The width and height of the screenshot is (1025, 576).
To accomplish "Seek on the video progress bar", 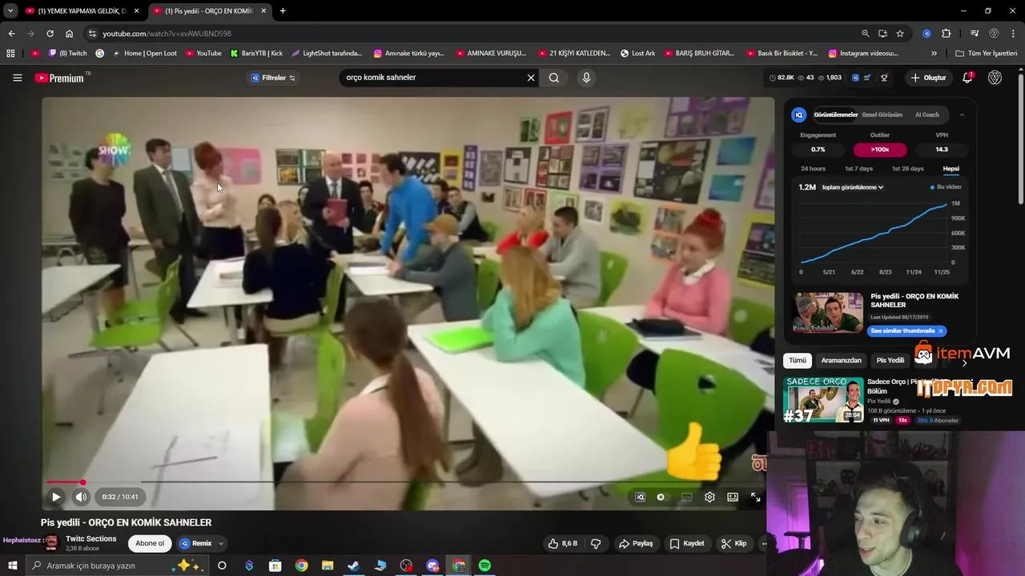I will point(408,482).
